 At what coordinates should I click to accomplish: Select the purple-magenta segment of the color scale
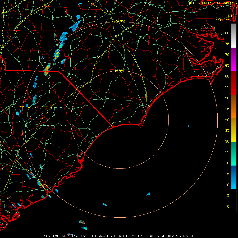(x=234, y=59)
